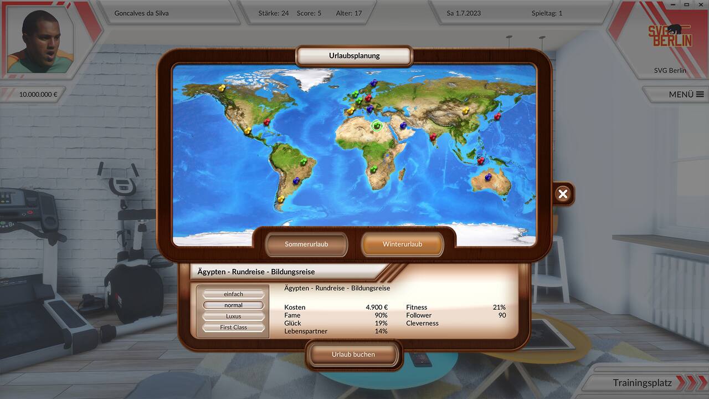Choose the einfach travel class
Screen dimensions: 709x399
tap(233, 294)
